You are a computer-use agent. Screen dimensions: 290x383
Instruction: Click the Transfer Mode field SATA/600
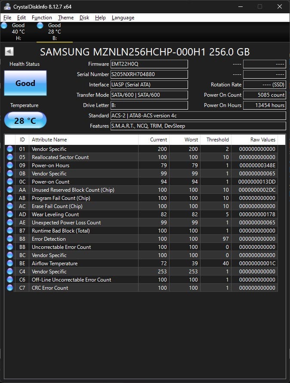[149, 95]
